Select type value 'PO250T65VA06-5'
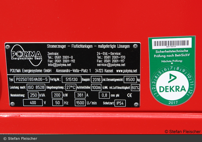 click(32, 79)
